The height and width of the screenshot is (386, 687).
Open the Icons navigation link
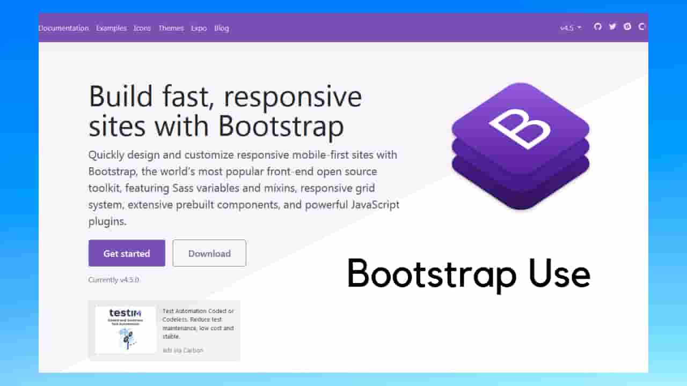(x=142, y=28)
